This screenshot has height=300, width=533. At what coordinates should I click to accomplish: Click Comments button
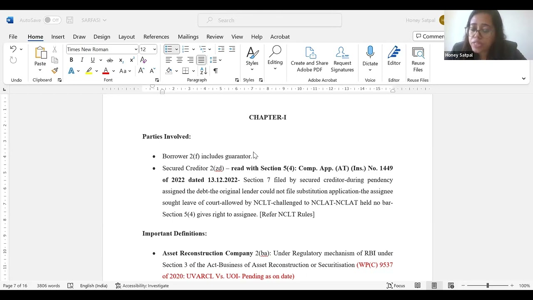pos(429,36)
